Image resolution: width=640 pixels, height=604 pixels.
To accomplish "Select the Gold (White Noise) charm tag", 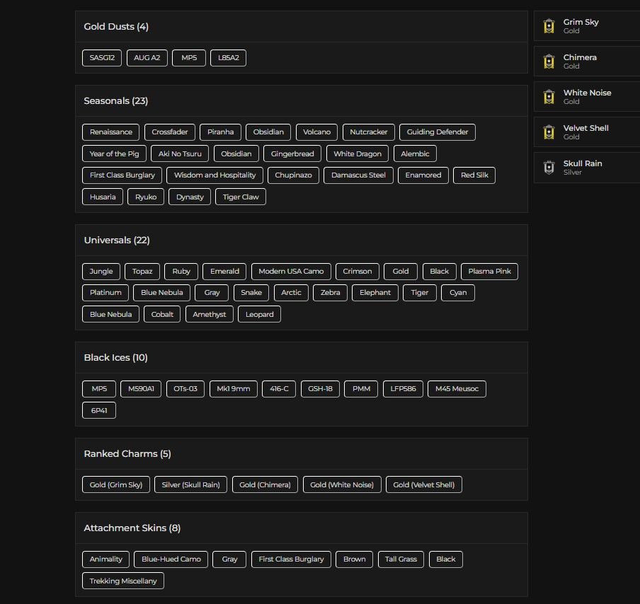I will pos(342,485).
